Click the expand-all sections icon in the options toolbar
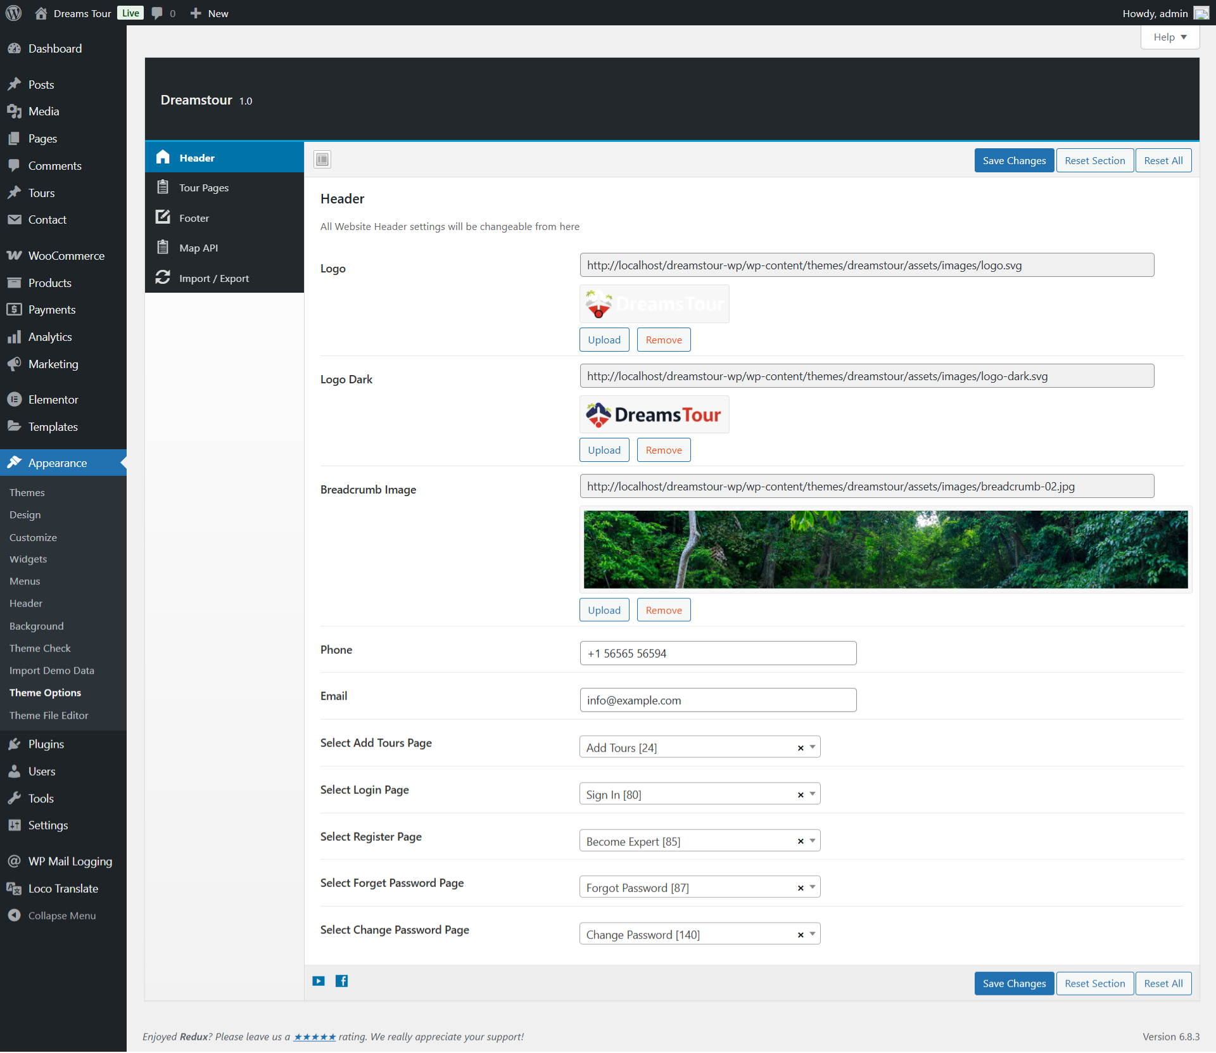 click(322, 159)
